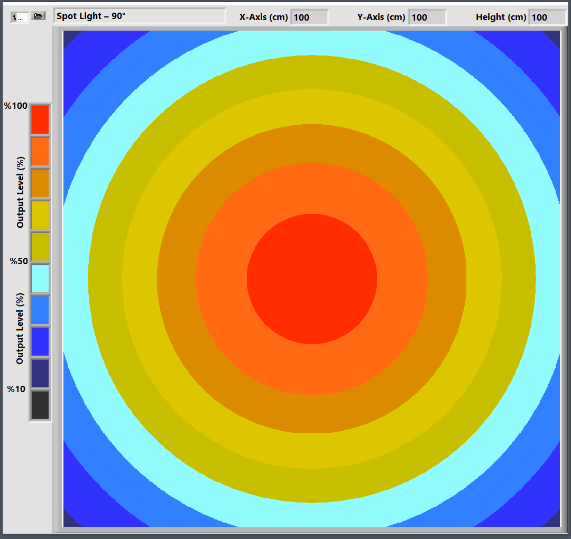Click the Spot Light – 90° title field
Viewport: 571px width, 539px height.
[x=140, y=16]
